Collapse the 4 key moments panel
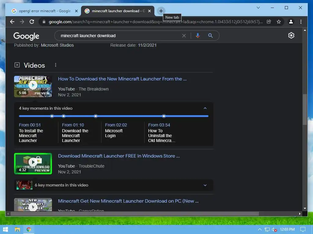313x234 pixels. [x=205, y=108]
